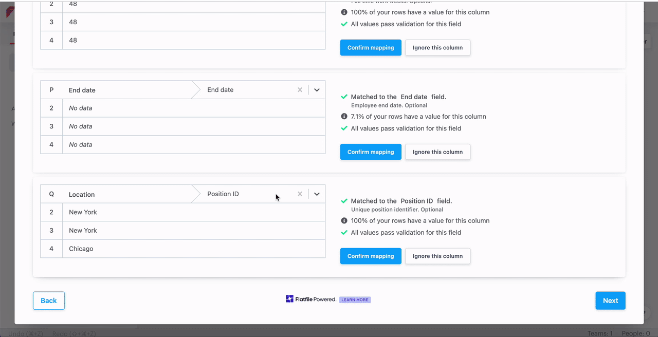Image resolution: width=658 pixels, height=337 pixels.
Task: Open the Position ID dropdown arrow
Action: (317, 194)
